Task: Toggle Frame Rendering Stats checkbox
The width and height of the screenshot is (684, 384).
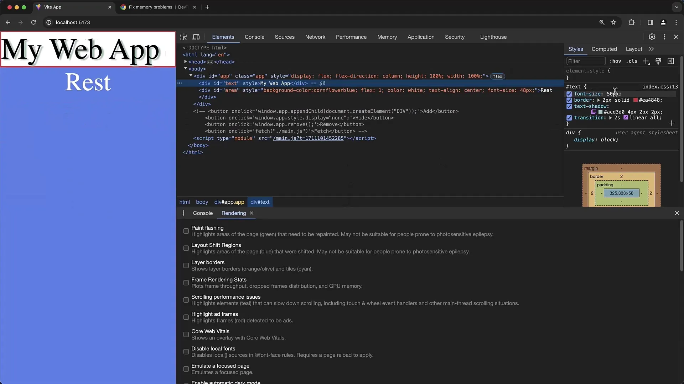Action: [x=186, y=282]
